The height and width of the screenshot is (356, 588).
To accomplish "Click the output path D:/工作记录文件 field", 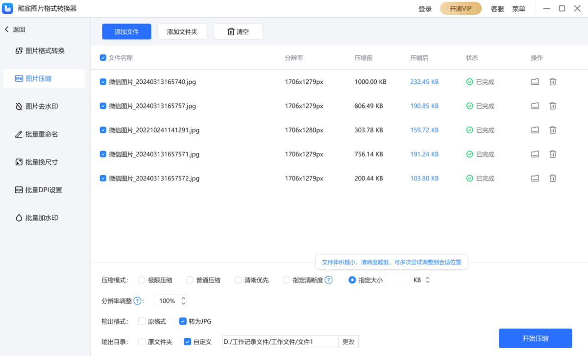I will click(280, 342).
